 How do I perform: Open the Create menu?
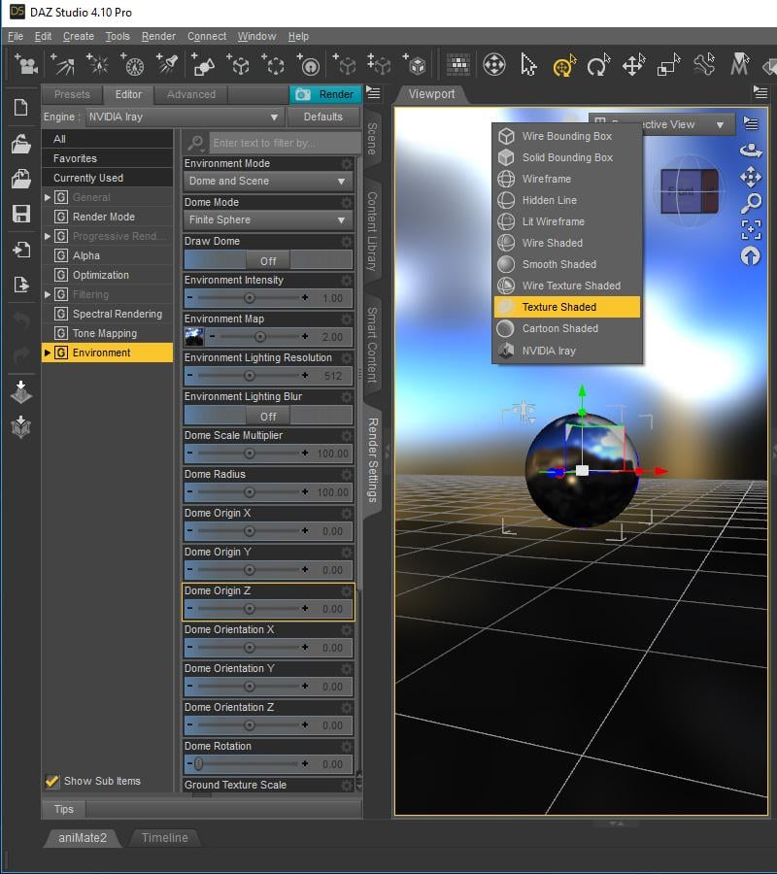(79, 36)
